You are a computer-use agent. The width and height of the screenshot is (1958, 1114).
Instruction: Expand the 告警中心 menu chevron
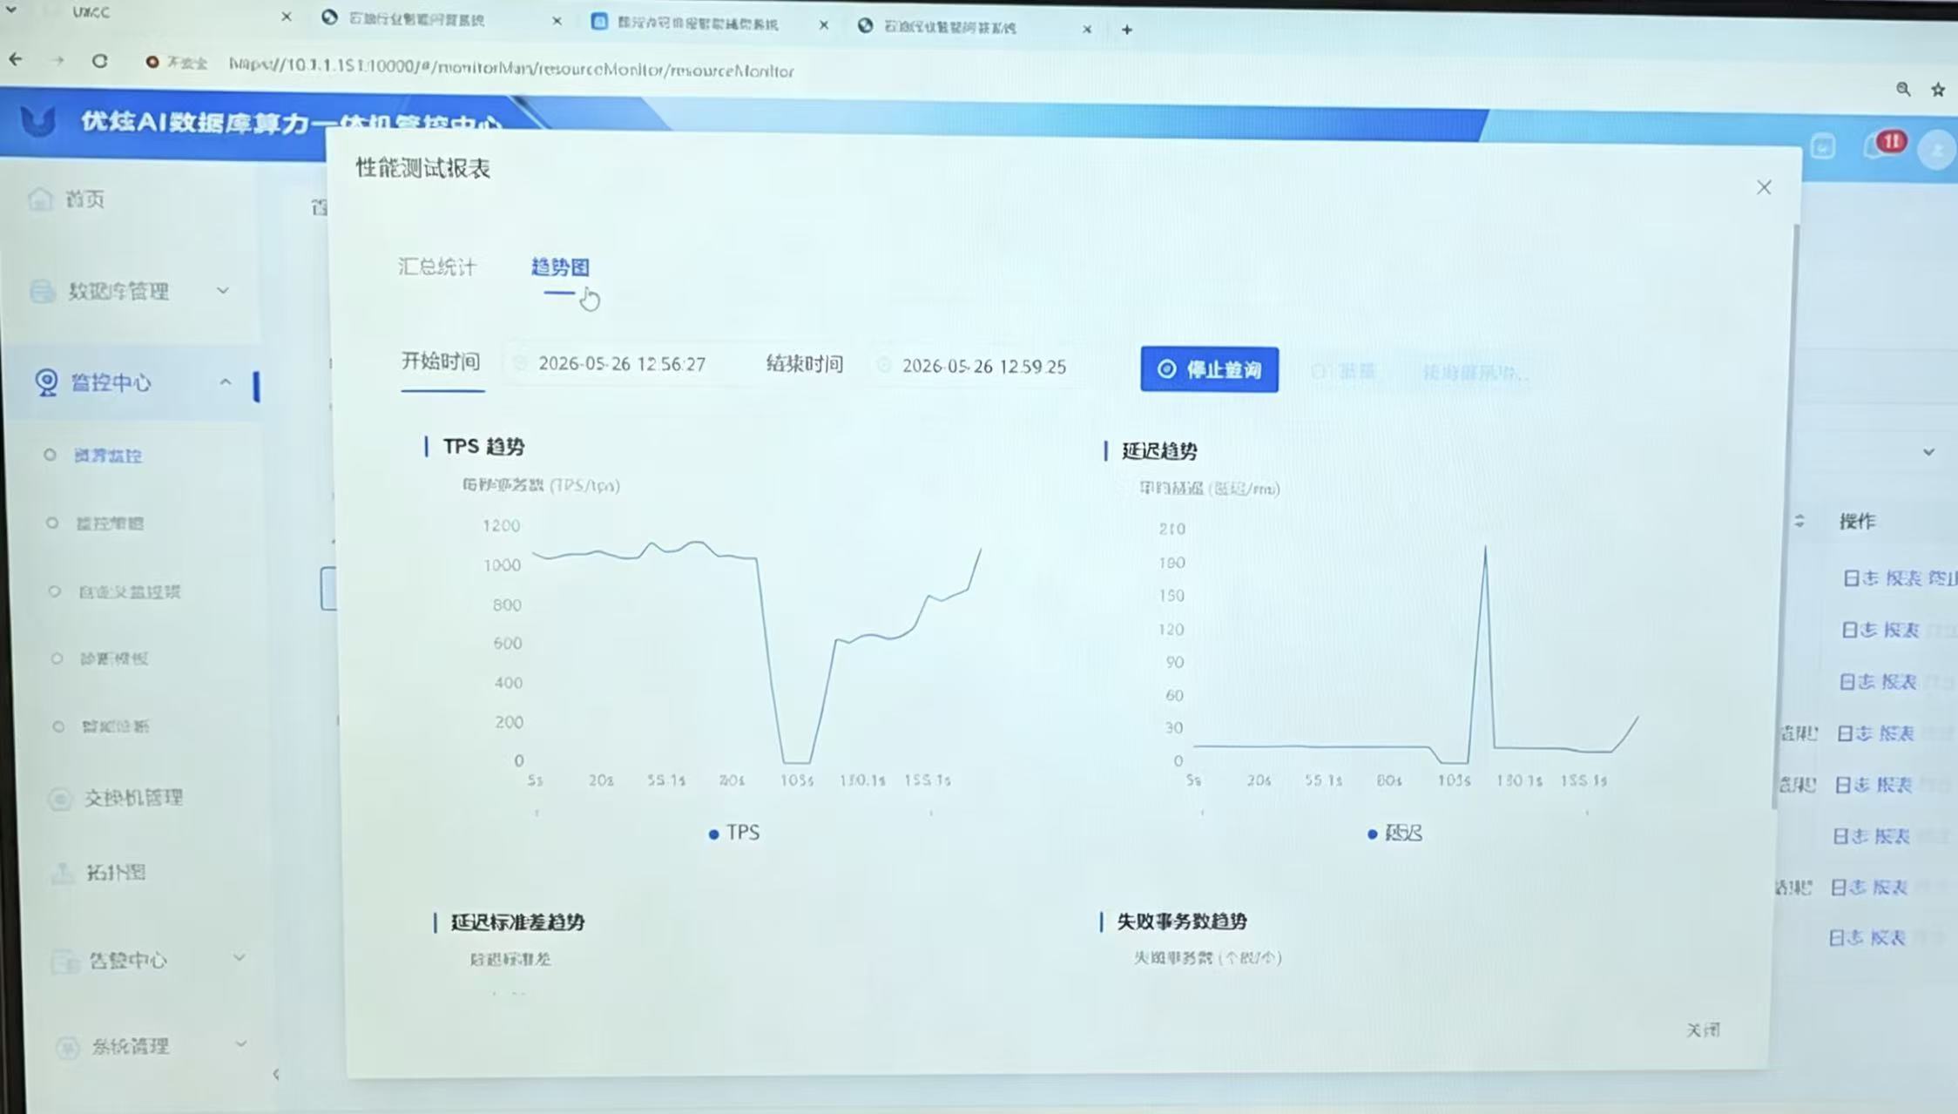[x=240, y=957]
